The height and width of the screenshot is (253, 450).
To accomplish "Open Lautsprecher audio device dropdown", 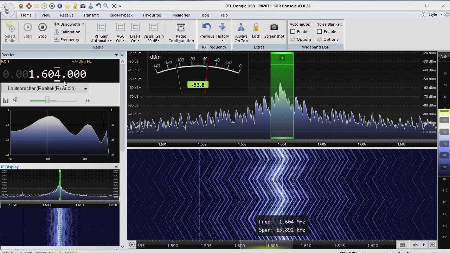I will pyautogui.click(x=45, y=89).
